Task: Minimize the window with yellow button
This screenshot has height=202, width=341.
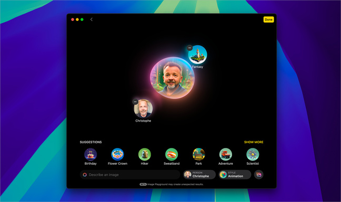Action: (77, 19)
